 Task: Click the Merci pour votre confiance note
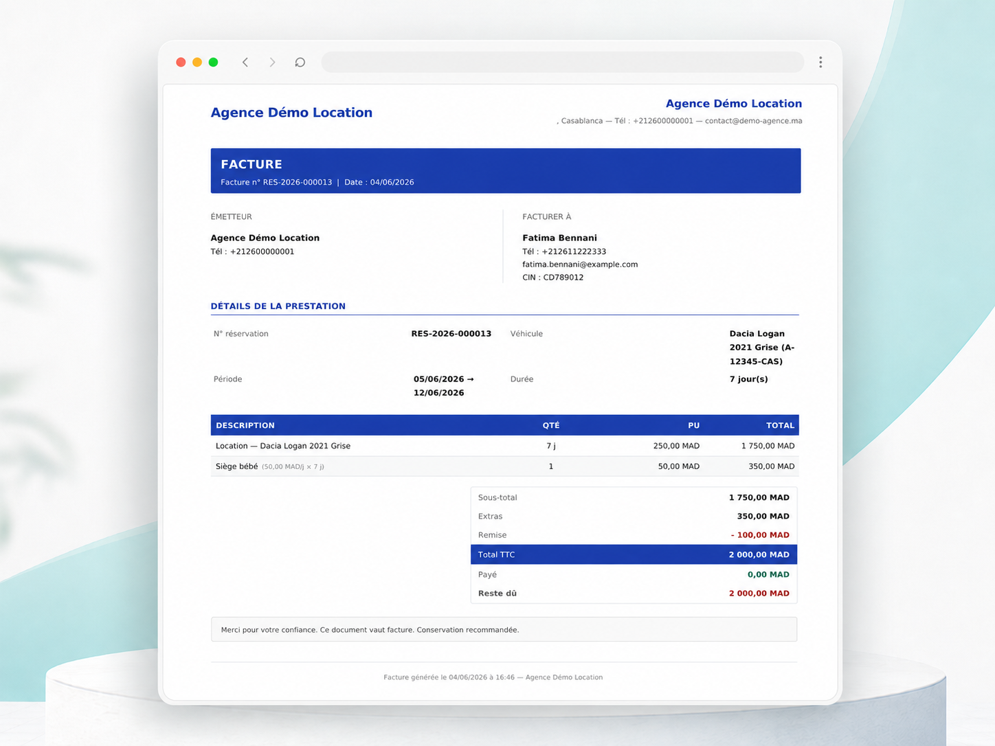504,630
